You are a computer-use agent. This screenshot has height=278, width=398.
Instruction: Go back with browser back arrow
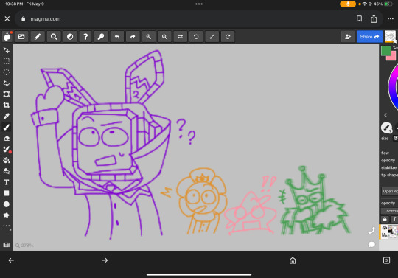click(11, 260)
